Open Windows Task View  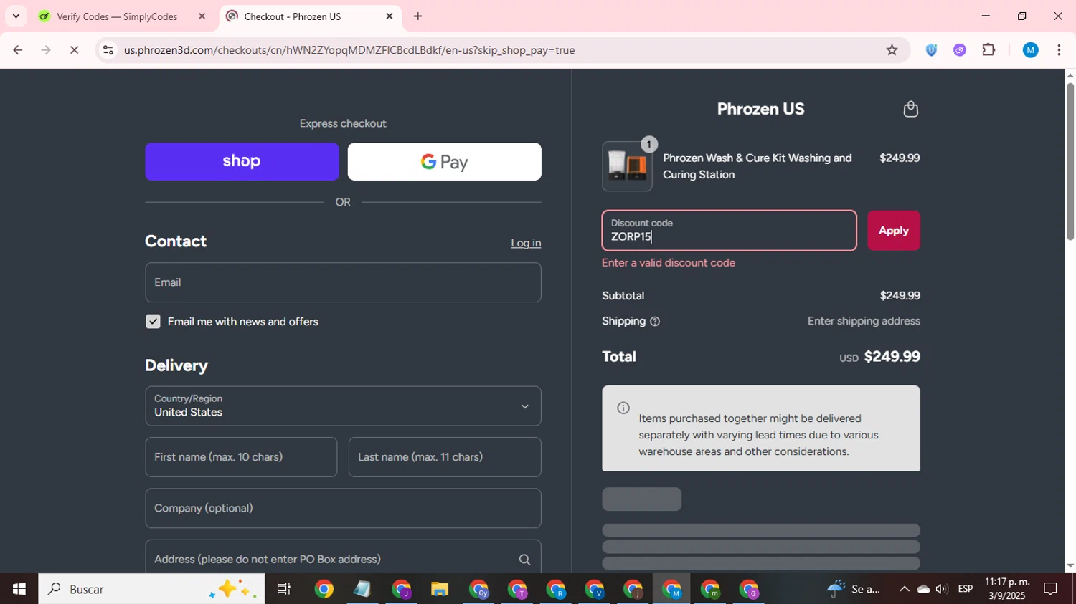tap(284, 589)
